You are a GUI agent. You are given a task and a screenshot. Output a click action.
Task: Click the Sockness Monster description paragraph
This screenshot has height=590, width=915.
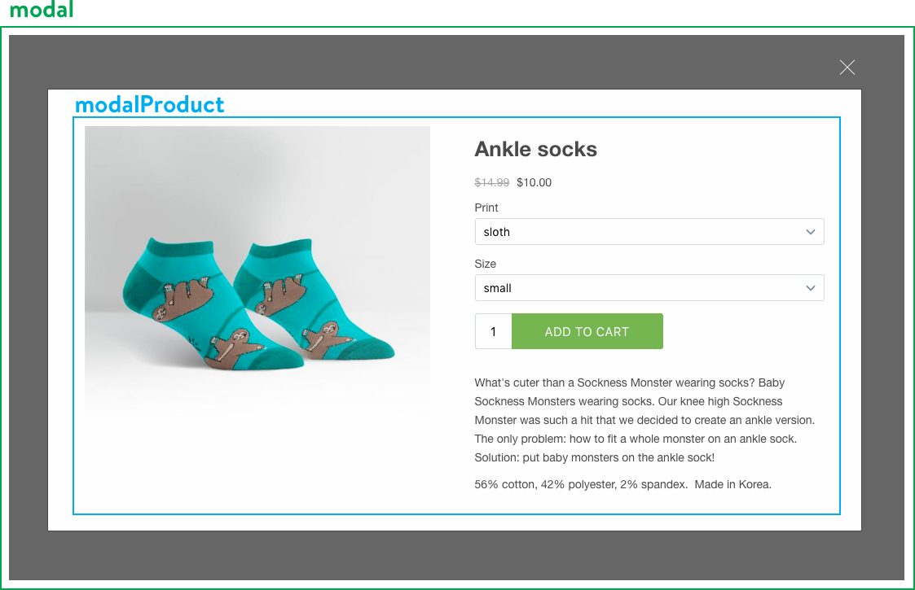point(644,420)
